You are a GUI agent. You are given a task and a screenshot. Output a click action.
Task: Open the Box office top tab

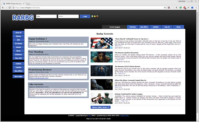pos(144,27)
